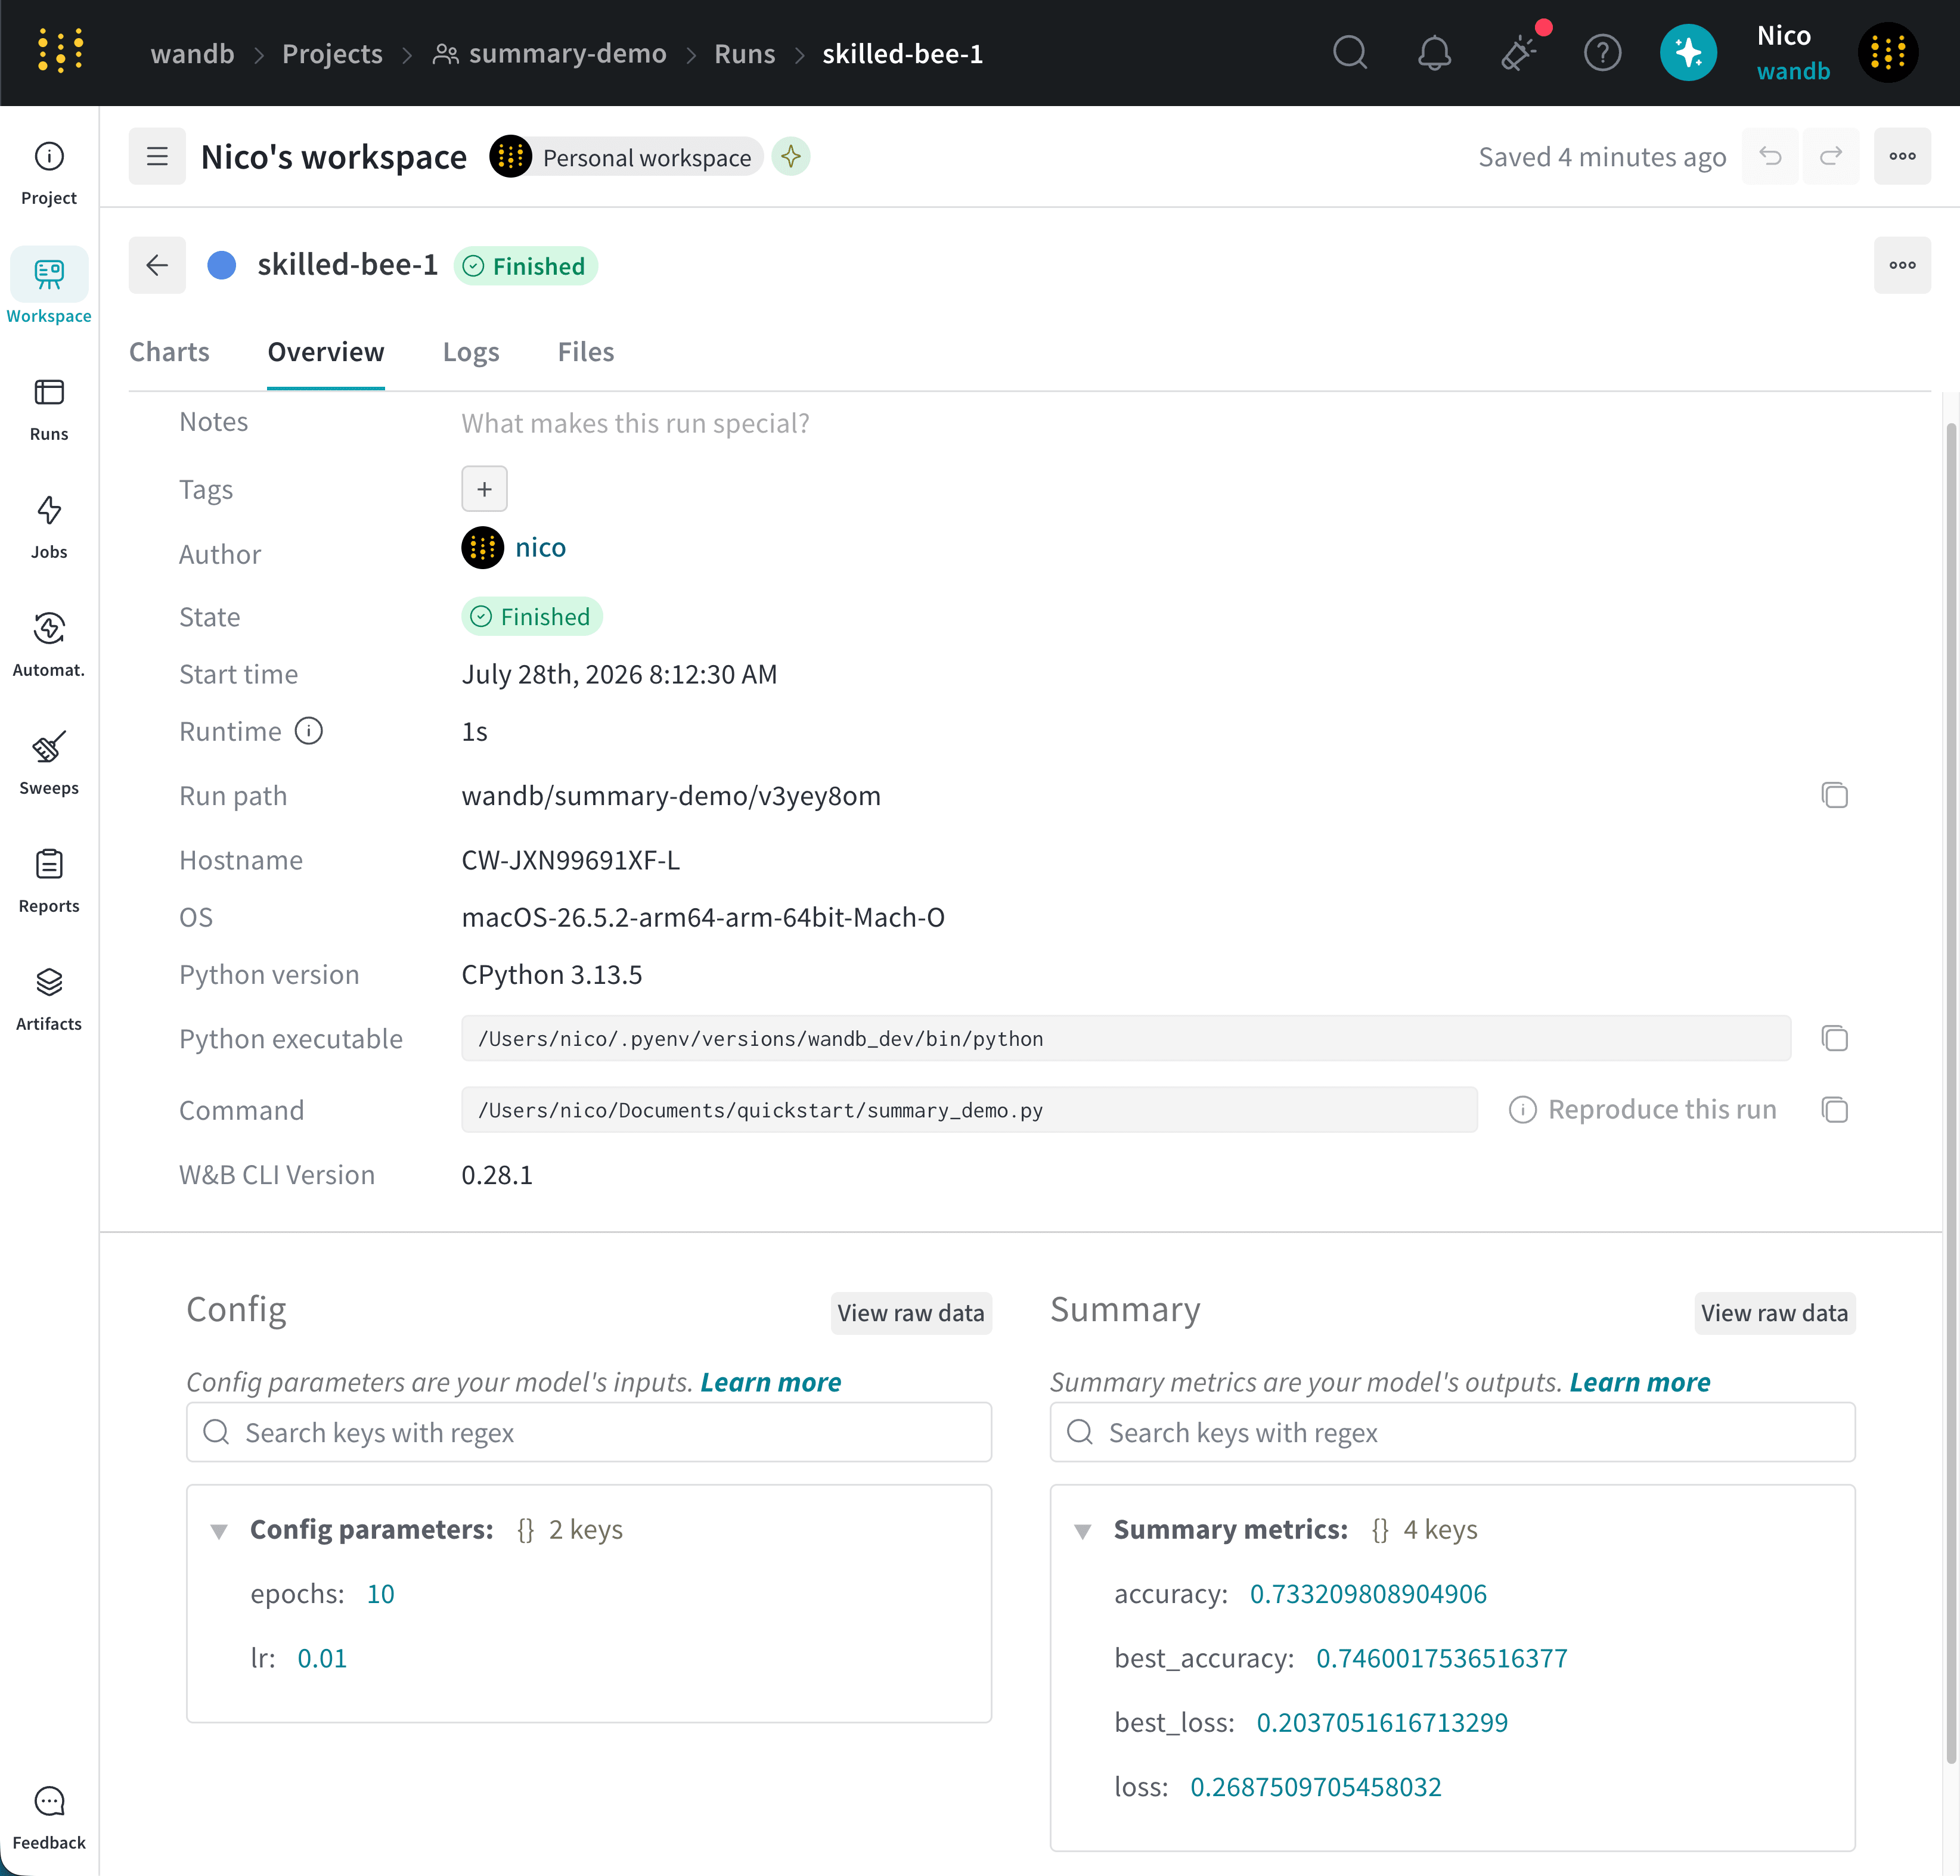This screenshot has height=1876, width=1960.
Task: Show the Runtime info tooltip icon
Action: [309, 732]
